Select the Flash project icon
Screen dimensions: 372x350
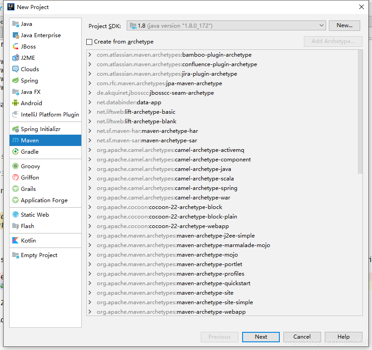[x=15, y=226]
